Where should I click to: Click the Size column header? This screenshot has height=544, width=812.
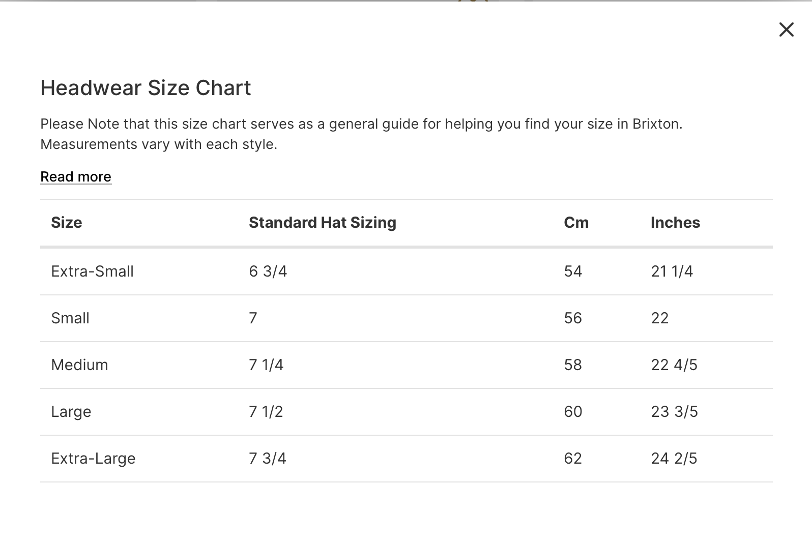67,222
